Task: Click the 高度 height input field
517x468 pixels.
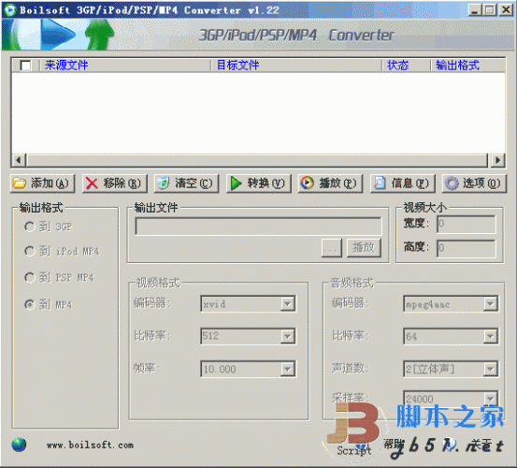Action: (467, 248)
